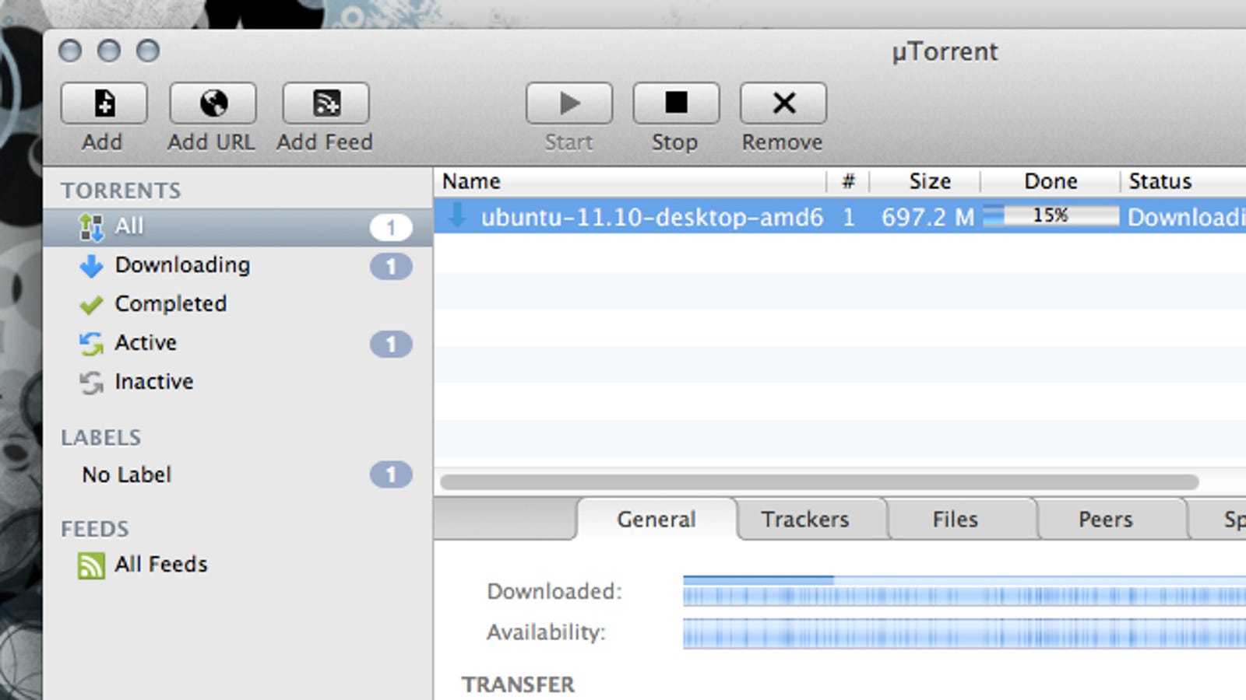1246x700 pixels.
Task: Remove the selected torrent with X button
Action: [x=783, y=103]
